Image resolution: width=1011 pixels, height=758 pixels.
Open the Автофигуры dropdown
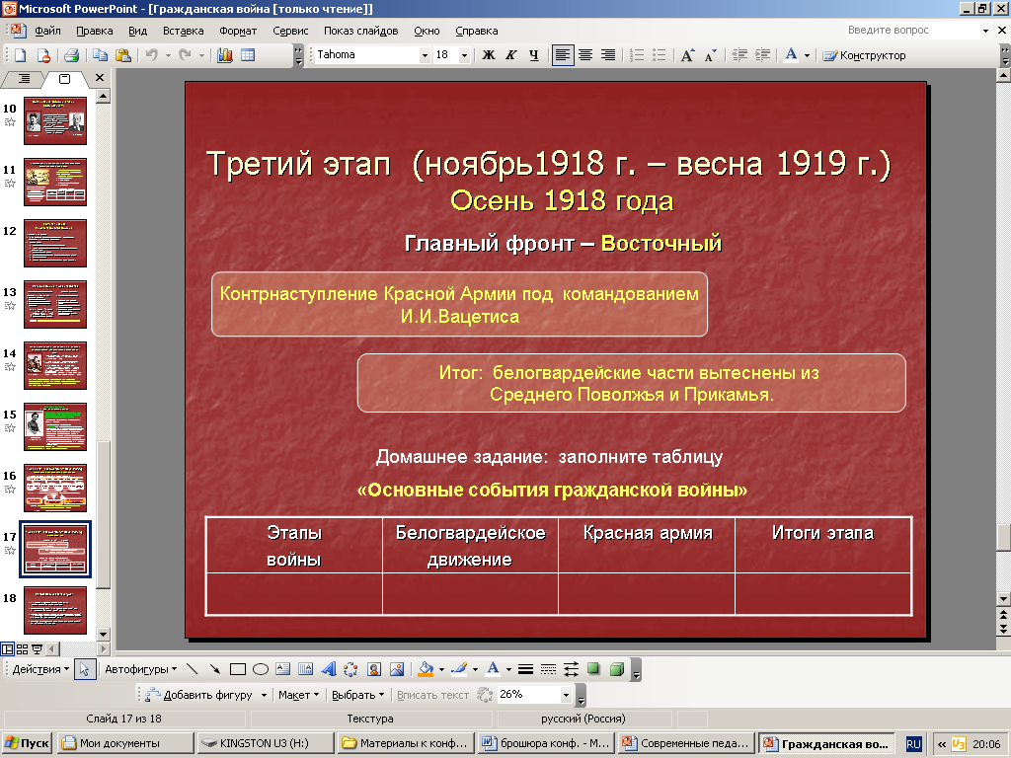point(140,669)
